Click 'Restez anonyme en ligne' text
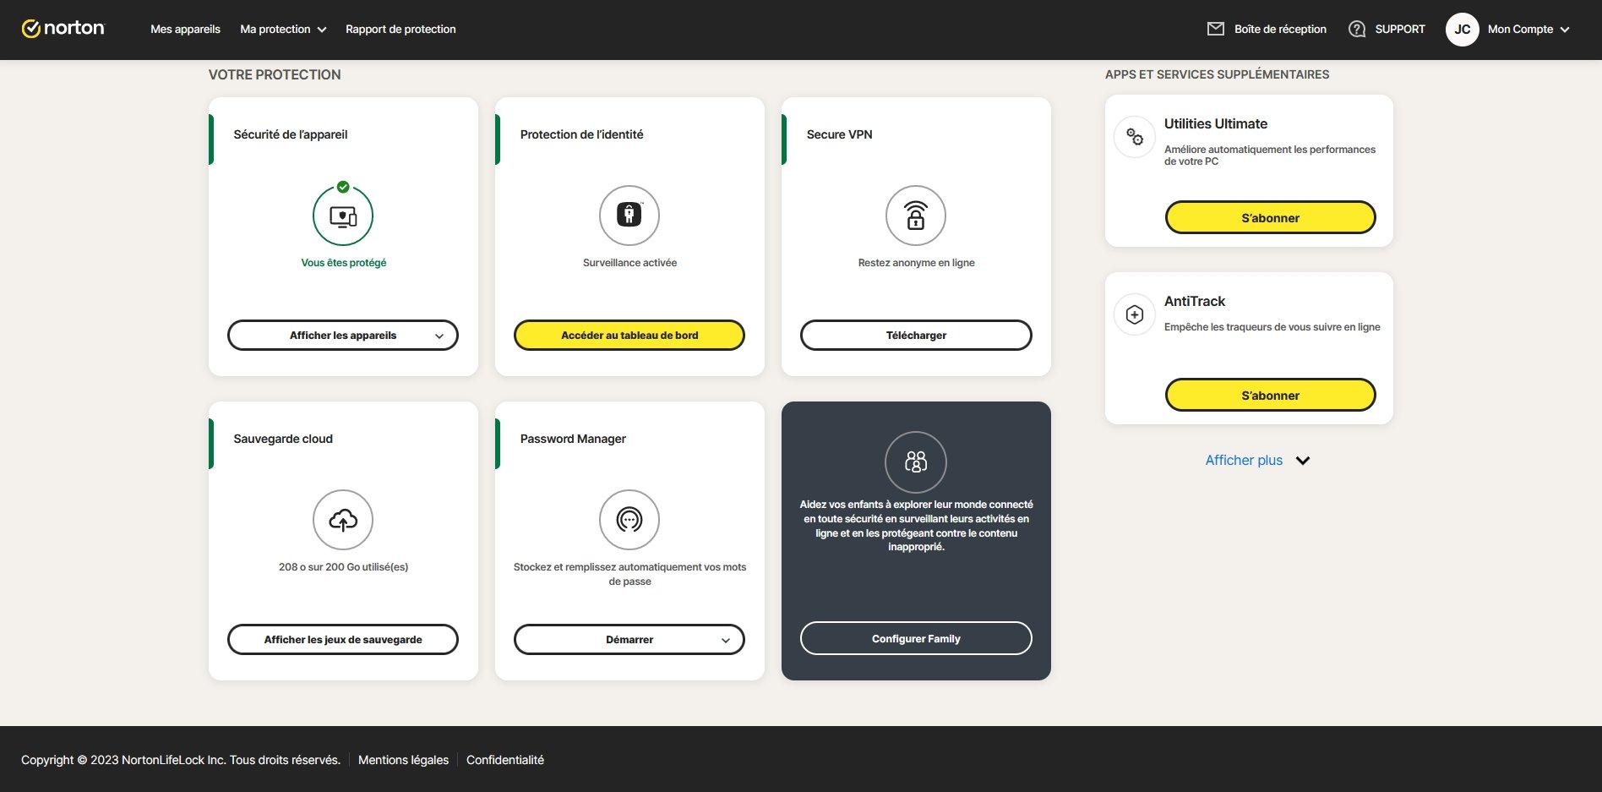The image size is (1602, 792). 916,263
